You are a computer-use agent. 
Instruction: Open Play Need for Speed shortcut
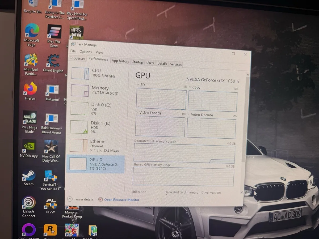(77, 10)
